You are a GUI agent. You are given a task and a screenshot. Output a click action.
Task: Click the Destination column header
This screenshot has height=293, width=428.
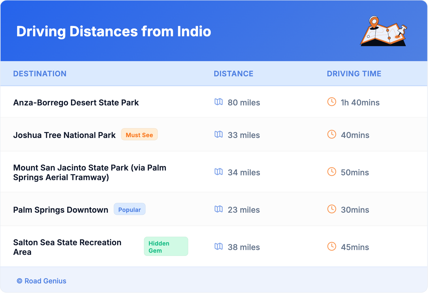coord(40,74)
